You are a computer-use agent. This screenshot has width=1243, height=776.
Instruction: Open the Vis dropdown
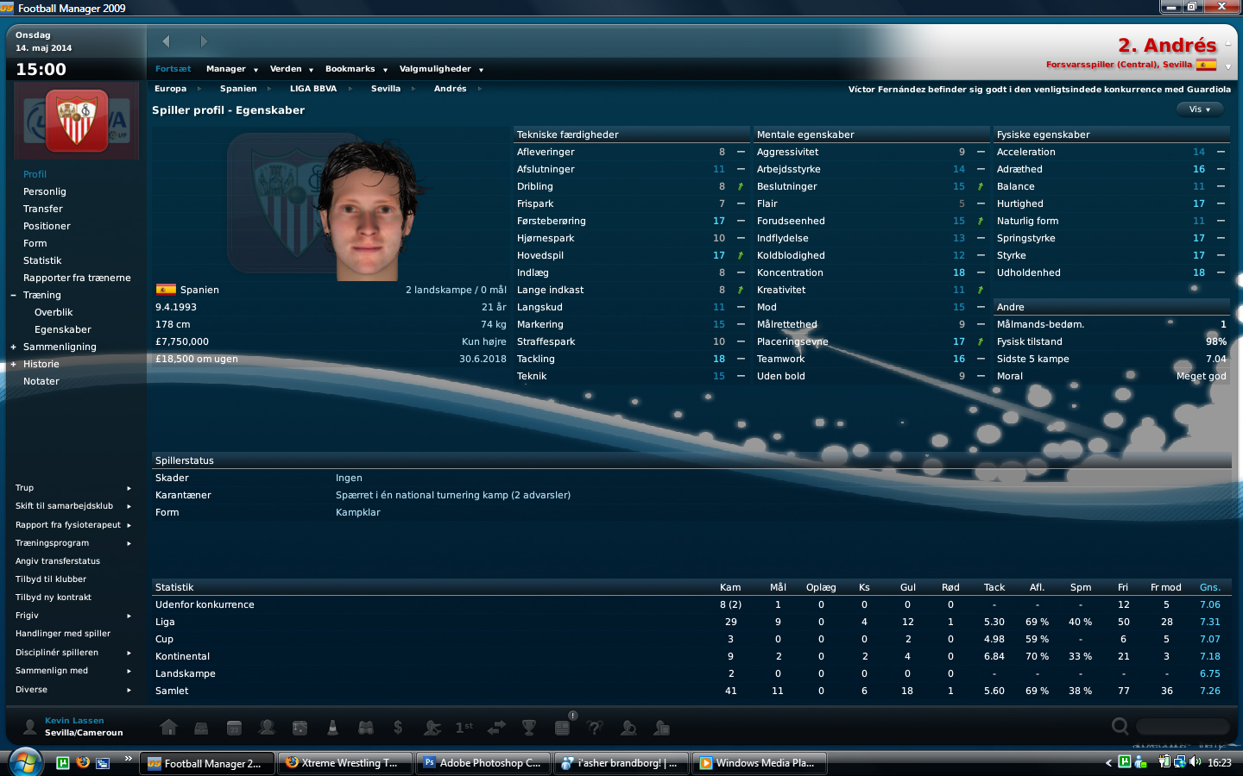[x=1200, y=110]
